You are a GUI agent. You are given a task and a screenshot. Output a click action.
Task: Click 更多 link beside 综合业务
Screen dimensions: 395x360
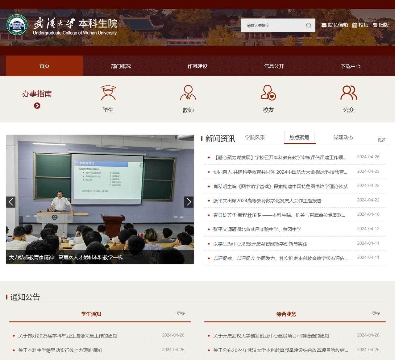[376, 313]
